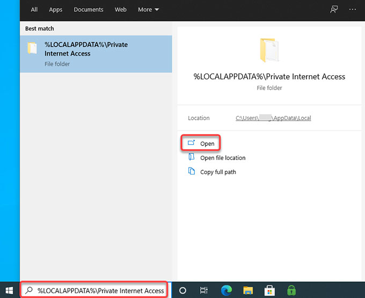Image resolution: width=365 pixels, height=298 pixels.
Task: Click folder icon in Best match result
Action: tap(32, 48)
